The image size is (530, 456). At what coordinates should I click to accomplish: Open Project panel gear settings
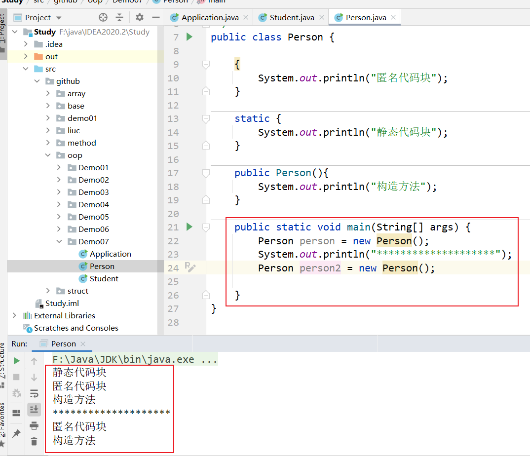pos(140,17)
